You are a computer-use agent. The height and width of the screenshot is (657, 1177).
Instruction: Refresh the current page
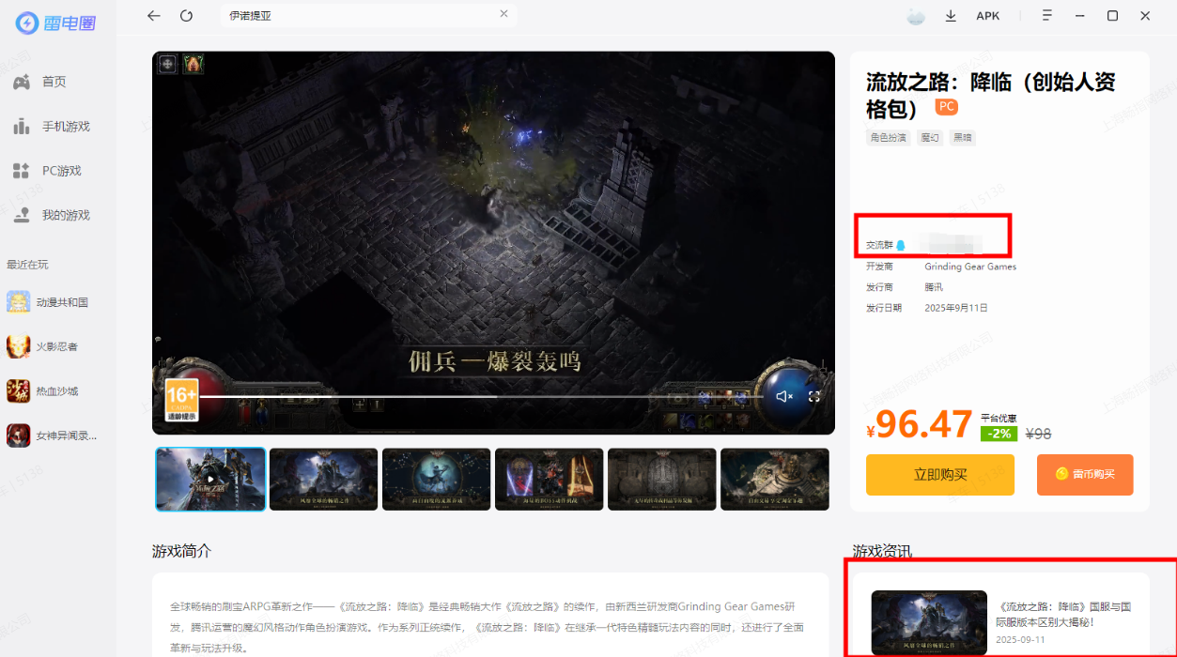[186, 16]
